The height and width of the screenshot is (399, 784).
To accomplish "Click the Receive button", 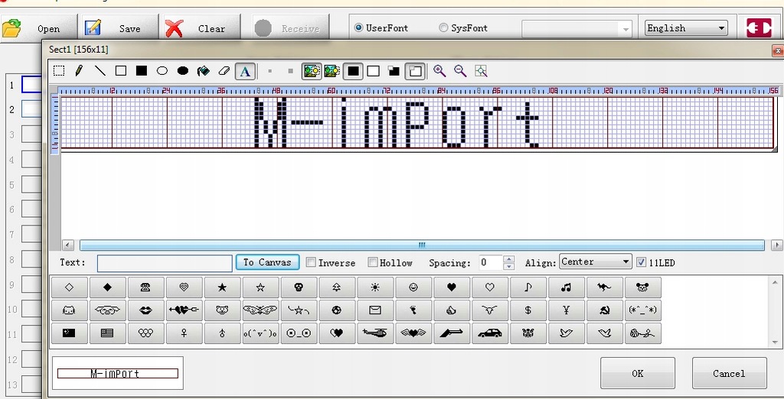I will click(291, 28).
